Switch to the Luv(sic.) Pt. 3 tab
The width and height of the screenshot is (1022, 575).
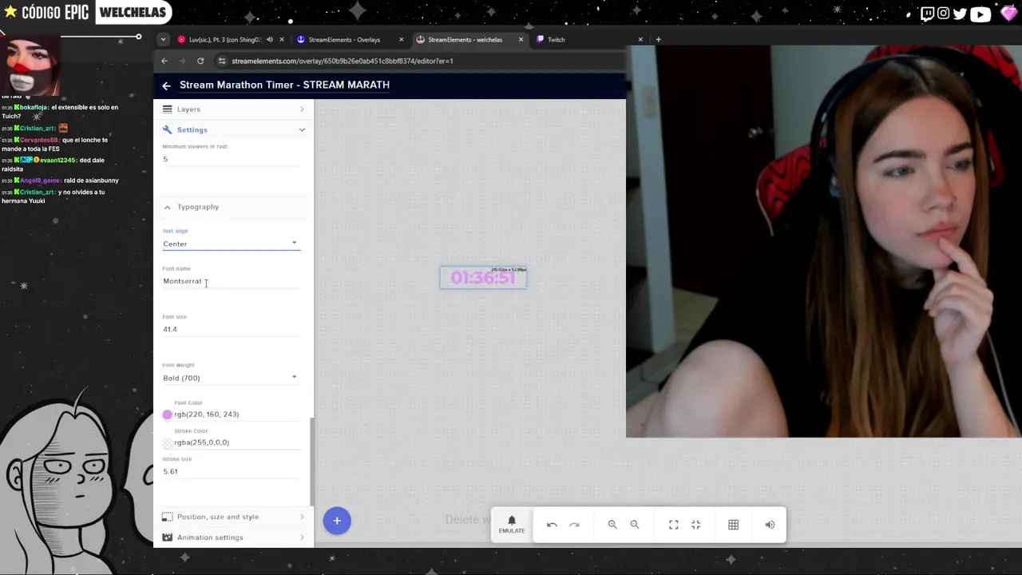[224, 39]
